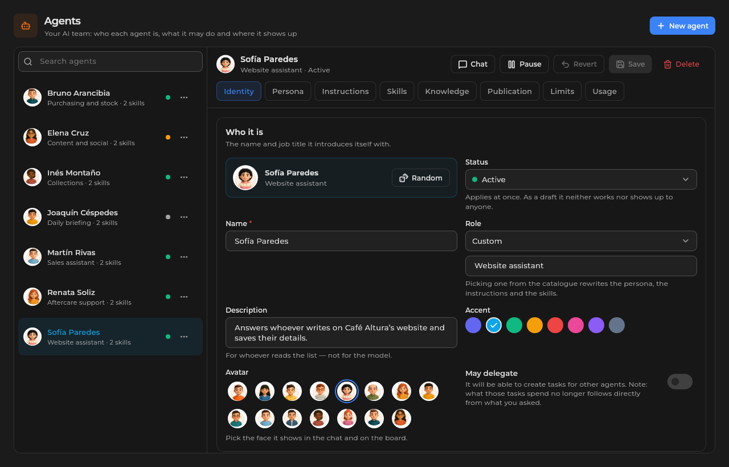Click the Search agents field

(x=110, y=62)
